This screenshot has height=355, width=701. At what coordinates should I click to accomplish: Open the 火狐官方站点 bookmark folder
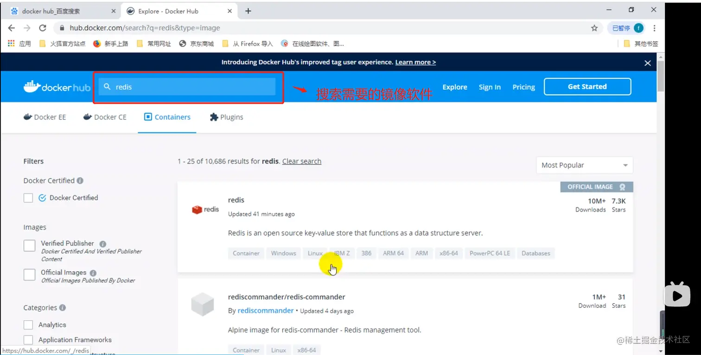click(x=63, y=44)
